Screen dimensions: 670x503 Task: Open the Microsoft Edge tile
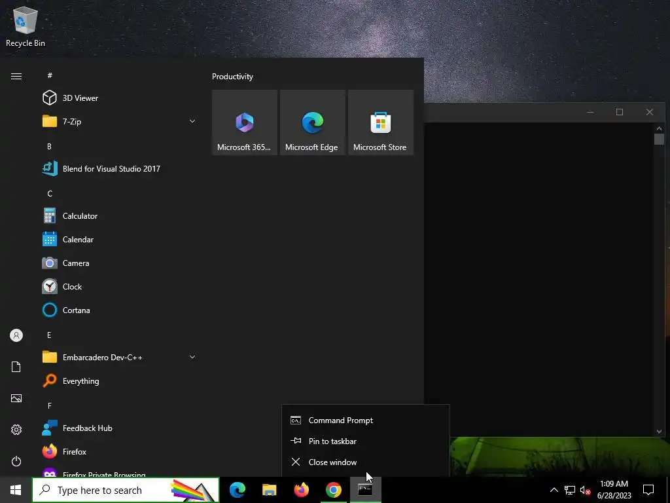312,122
